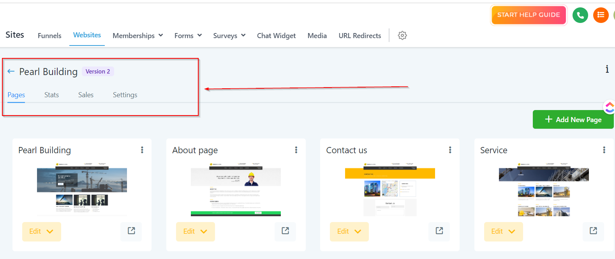Open the orange list menu icon
The image size is (615, 259).
coord(601,15)
